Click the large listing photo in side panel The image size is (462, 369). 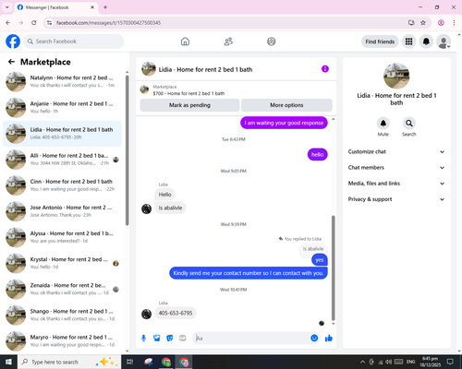click(396, 76)
